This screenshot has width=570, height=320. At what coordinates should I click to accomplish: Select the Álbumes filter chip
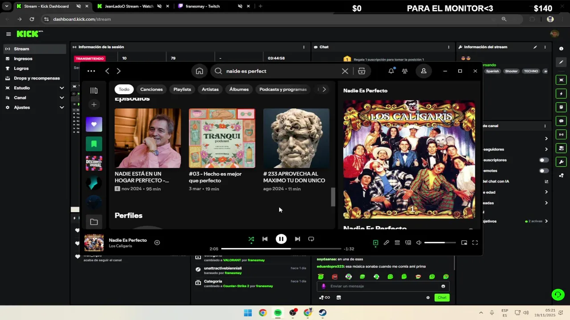[x=239, y=89]
